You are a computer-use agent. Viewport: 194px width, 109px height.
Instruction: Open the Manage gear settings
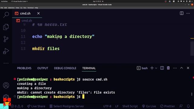(6, 96)
